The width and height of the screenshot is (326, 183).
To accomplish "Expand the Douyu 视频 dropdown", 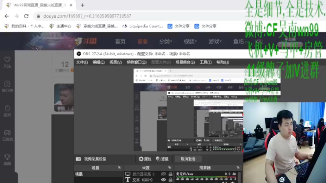I will (190, 41).
